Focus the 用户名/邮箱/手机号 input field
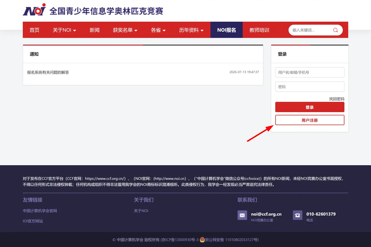The height and width of the screenshot is (247, 371). 310,72
